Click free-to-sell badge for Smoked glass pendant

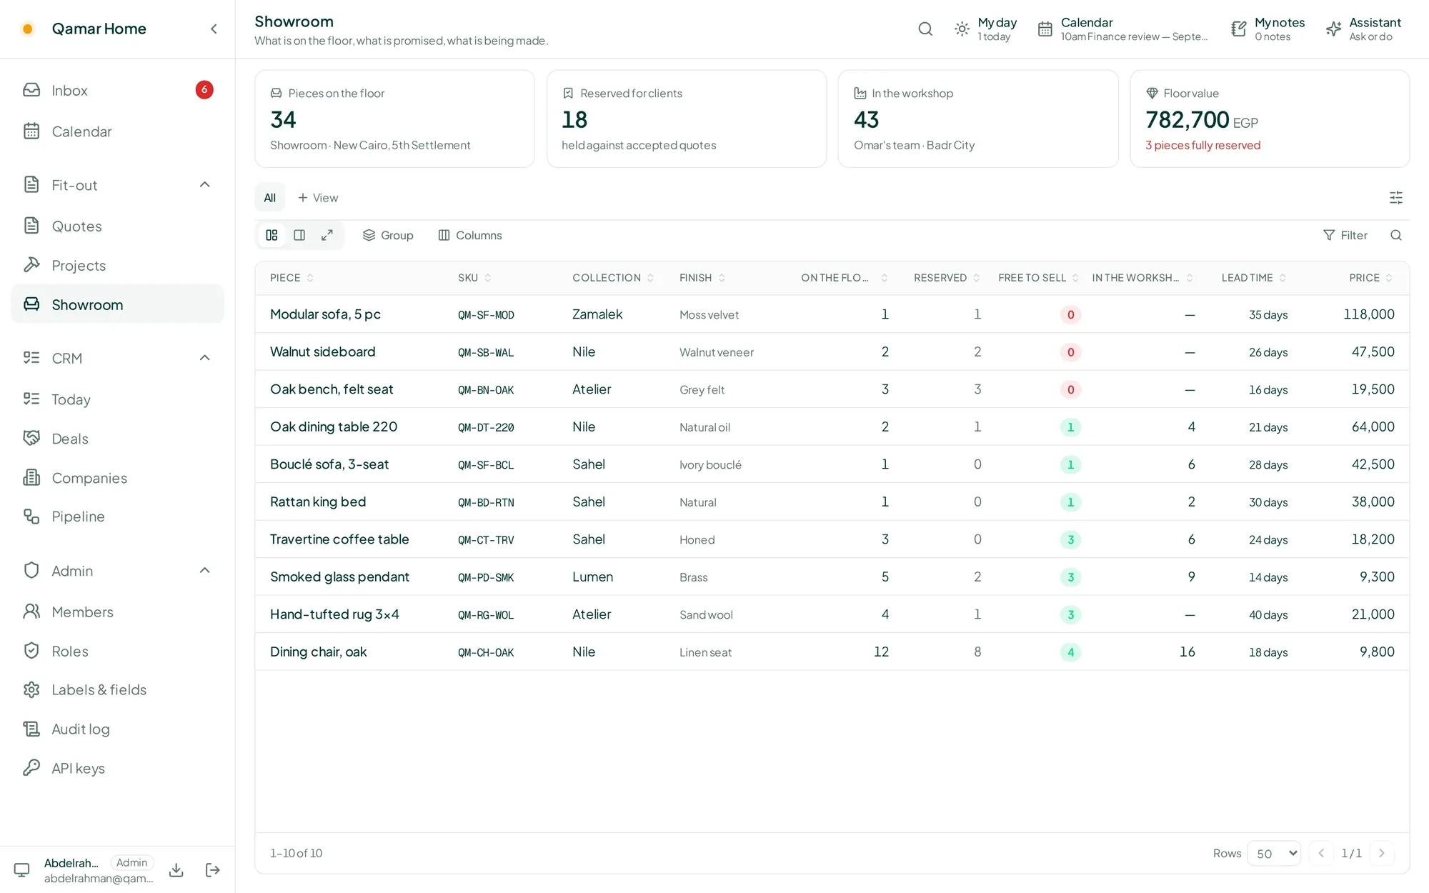[1070, 577]
